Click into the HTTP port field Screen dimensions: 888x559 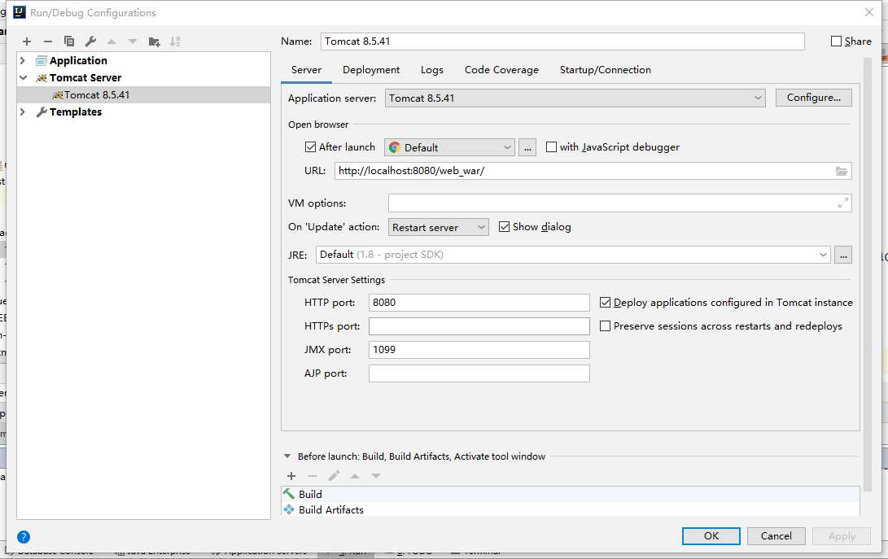point(479,303)
